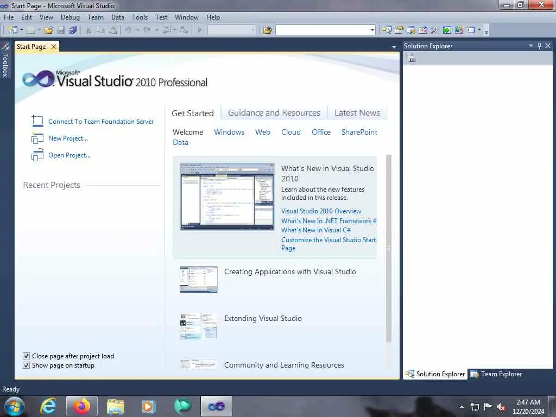Click the New Project... link
The height and width of the screenshot is (417, 556).
[68, 138]
